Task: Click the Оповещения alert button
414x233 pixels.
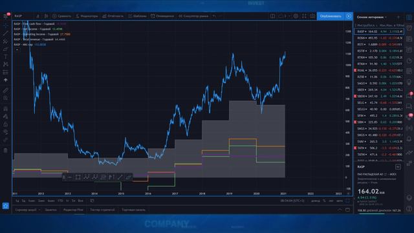Action: (x=162, y=16)
